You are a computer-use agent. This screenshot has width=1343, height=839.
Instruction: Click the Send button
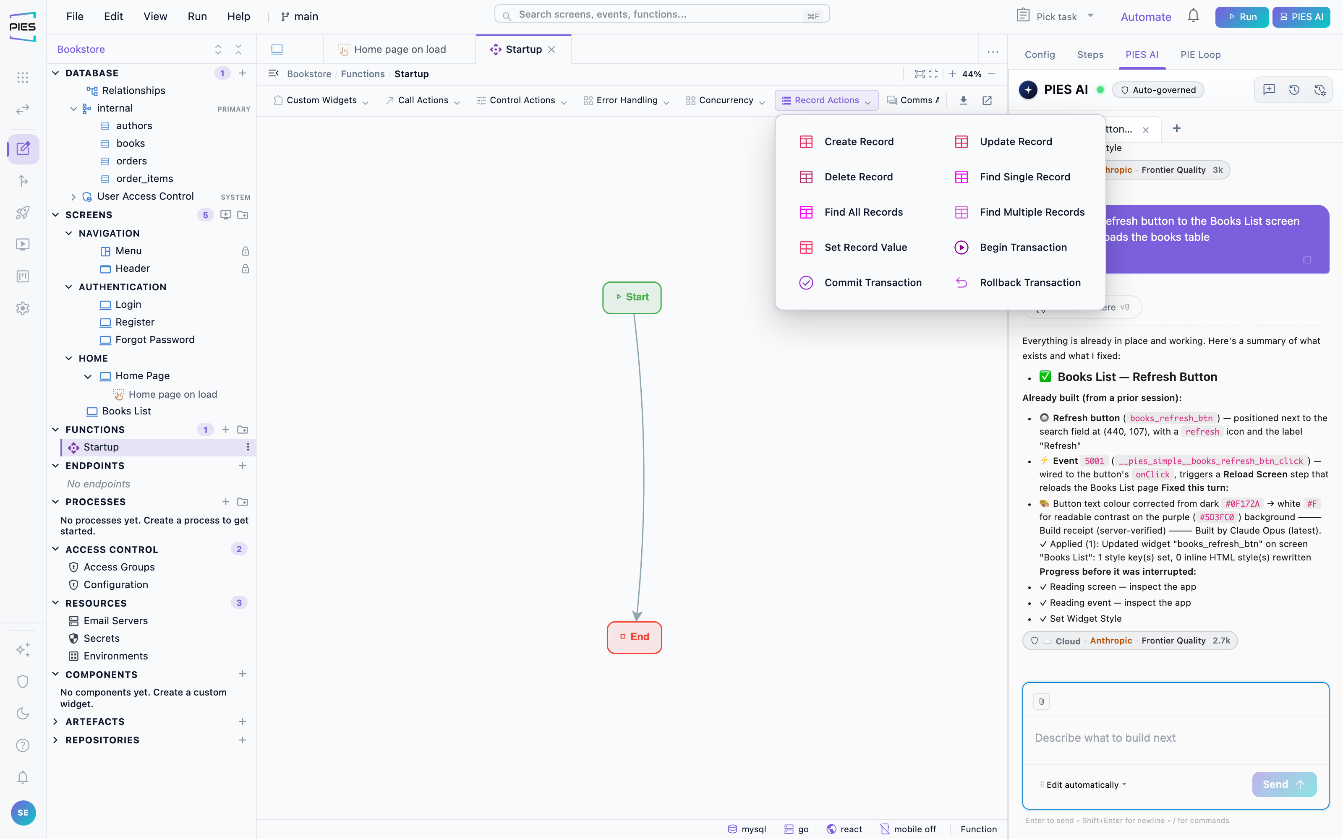(x=1284, y=784)
